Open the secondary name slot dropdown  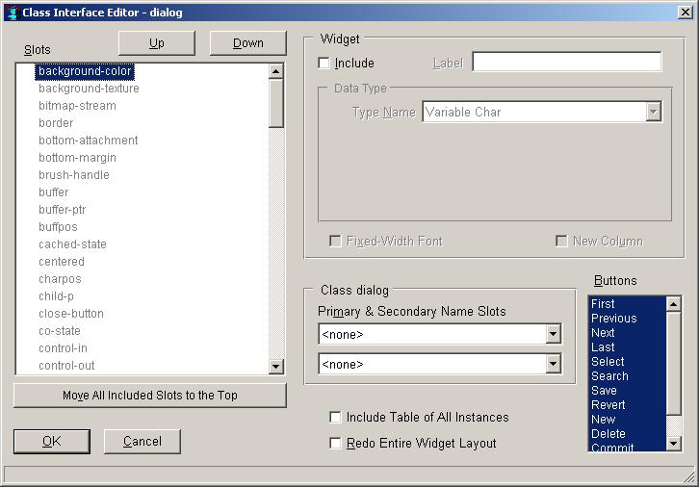[x=553, y=364]
